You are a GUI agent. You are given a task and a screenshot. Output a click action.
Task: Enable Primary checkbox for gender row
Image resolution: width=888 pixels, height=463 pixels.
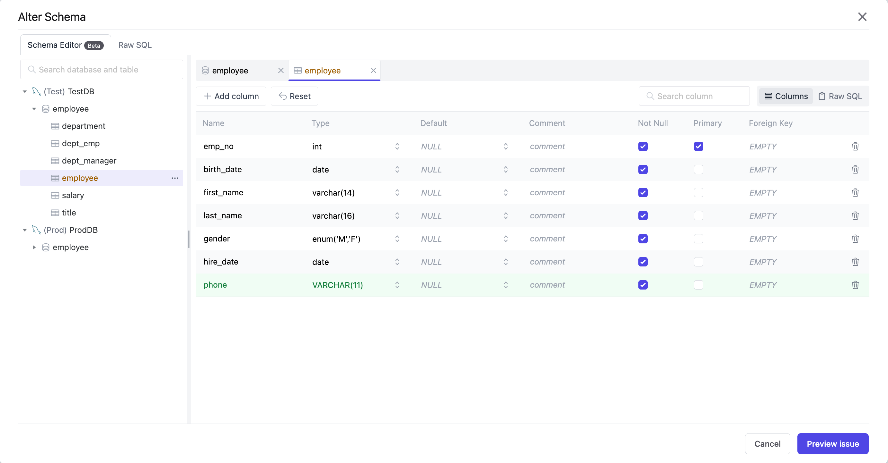click(698, 238)
